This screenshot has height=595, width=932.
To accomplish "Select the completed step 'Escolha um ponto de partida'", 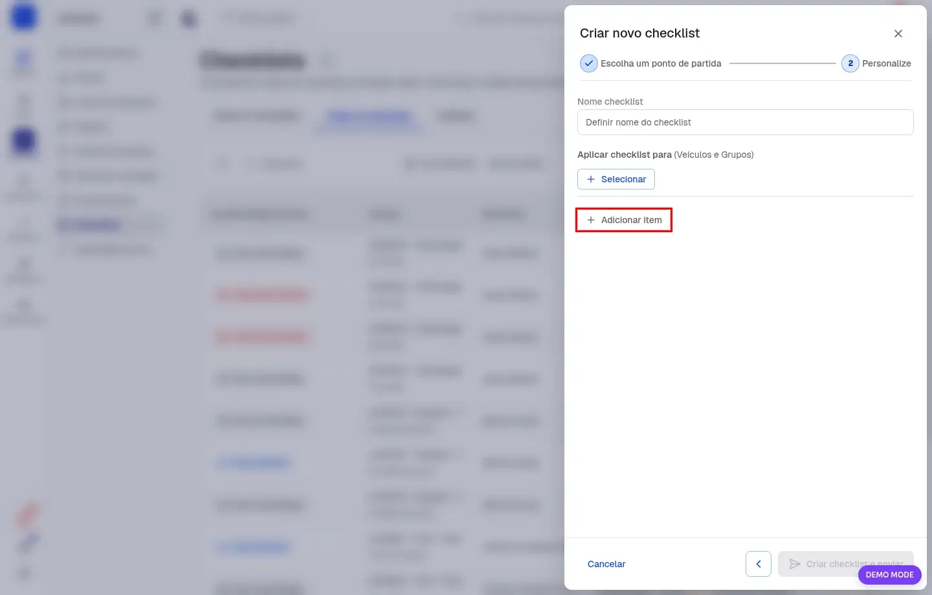I will click(x=650, y=63).
